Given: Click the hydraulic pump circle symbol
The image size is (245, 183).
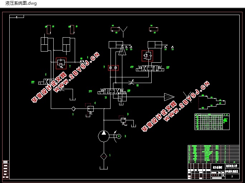Looking at the screenshot, I should 104,136.
